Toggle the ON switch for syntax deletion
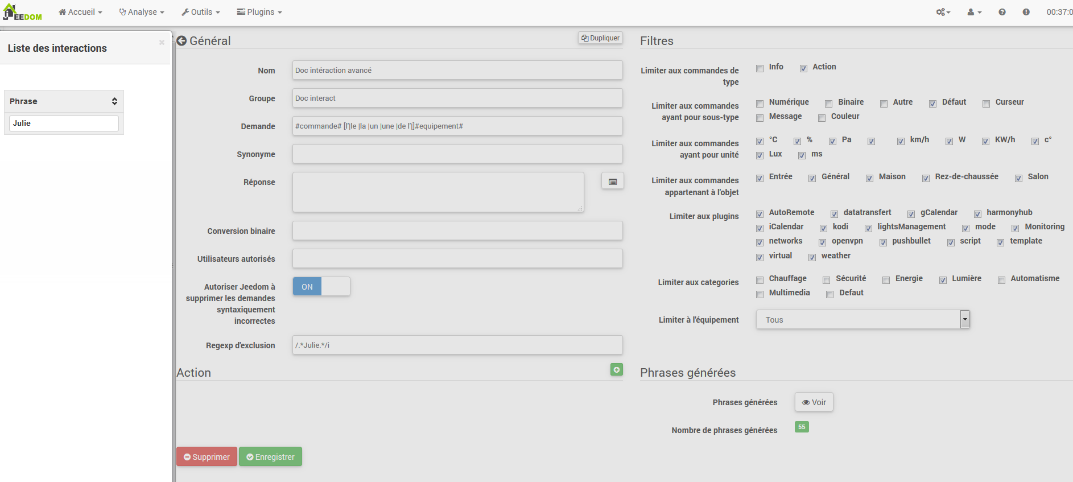1073x482 pixels. 321,287
